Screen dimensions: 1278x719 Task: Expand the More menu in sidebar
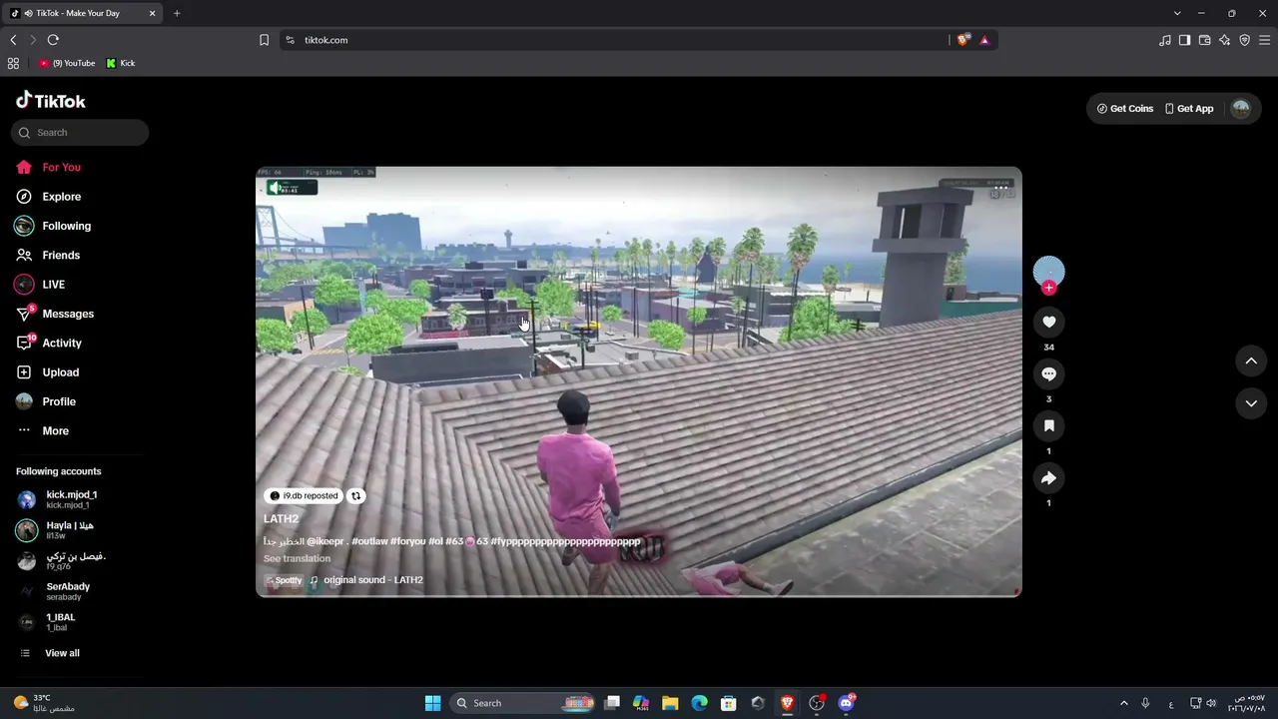click(42, 430)
